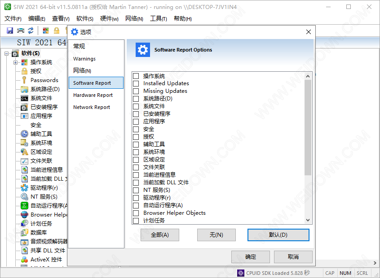This screenshot has height=278, width=380.
Task: Open the 工具(T) menu
Action: (159, 19)
